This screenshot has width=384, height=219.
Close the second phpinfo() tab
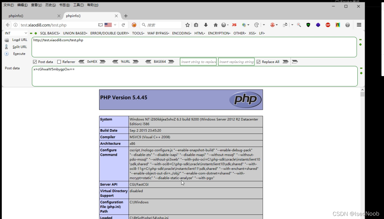116,16
